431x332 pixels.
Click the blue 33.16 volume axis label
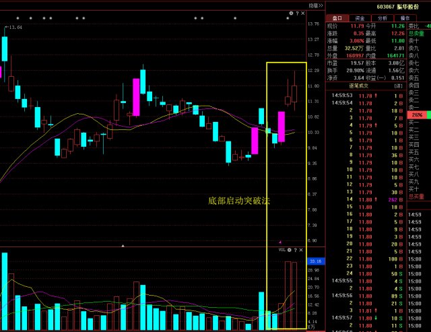coord(314,261)
